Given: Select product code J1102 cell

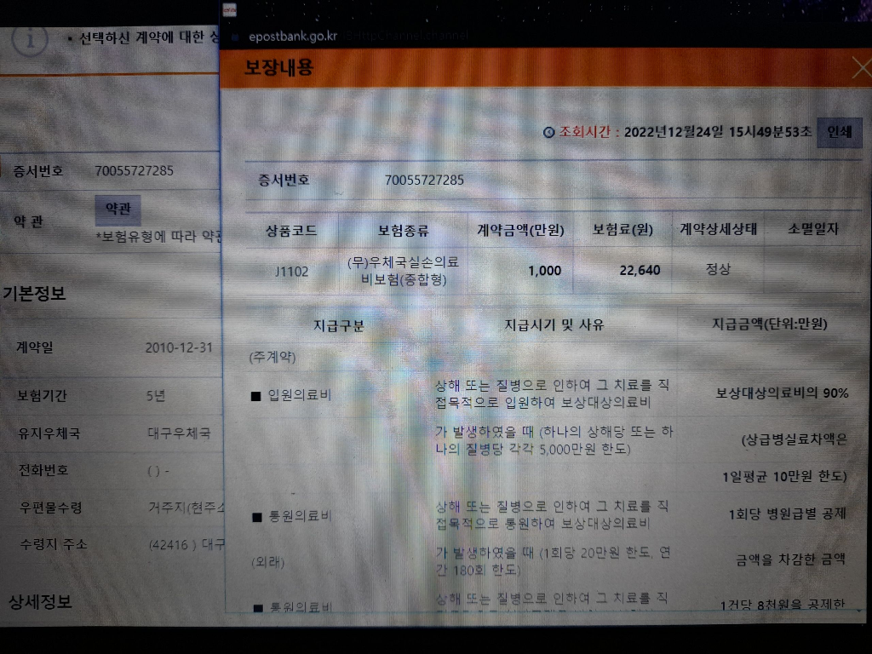Looking at the screenshot, I should pos(291,272).
